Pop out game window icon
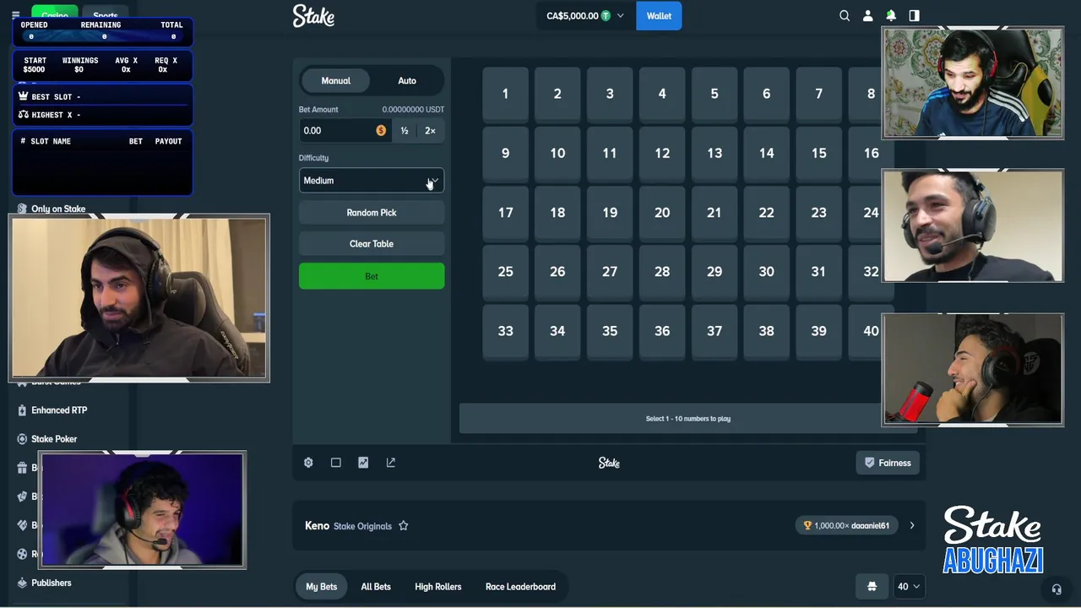 pyautogui.click(x=391, y=463)
